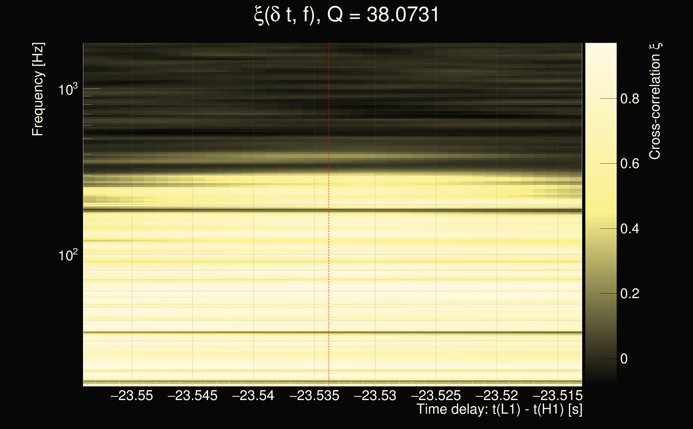Click the Cross-correlation ξ colorbar label
This screenshot has height=429, width=693.
(655, 101)
